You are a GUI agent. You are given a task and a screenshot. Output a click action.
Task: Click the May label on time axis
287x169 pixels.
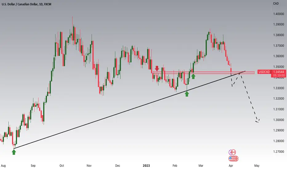pos(257,166)
